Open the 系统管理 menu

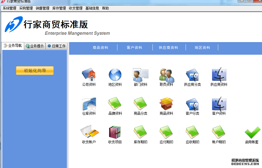tap(10, 8)
